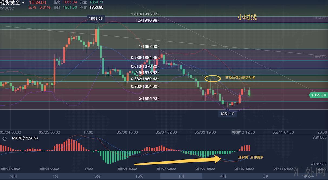Image resolution: width=328 pixels, height=180 pixels.
Task: Click the 05/04 08:00 main chart time label
Action: tap(11, 132)
